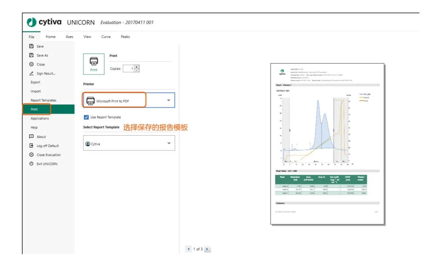Go to the next preview page
This screenshot has width=442, height=265.
[x=207, y=249]
